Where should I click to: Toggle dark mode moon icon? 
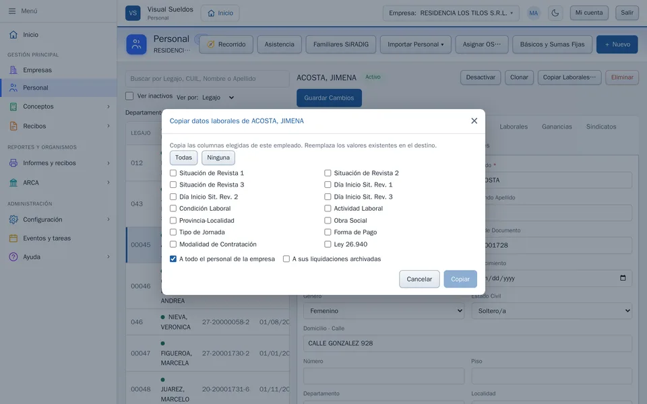[x=555, y=13]
